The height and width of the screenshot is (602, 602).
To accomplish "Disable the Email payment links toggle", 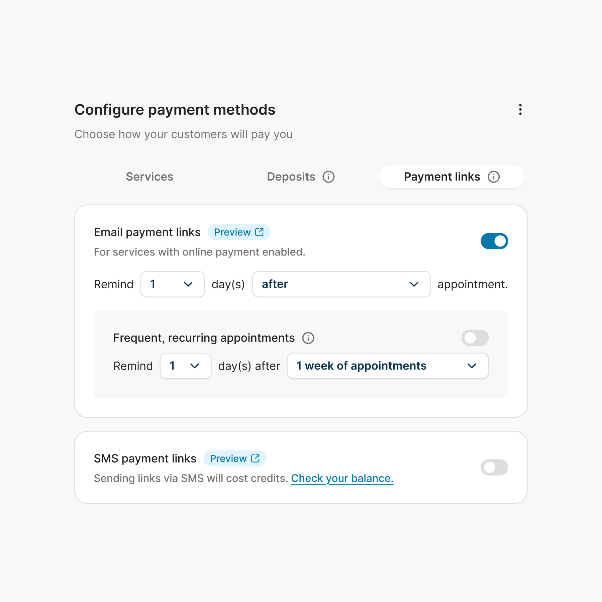I will click(494, 241).
